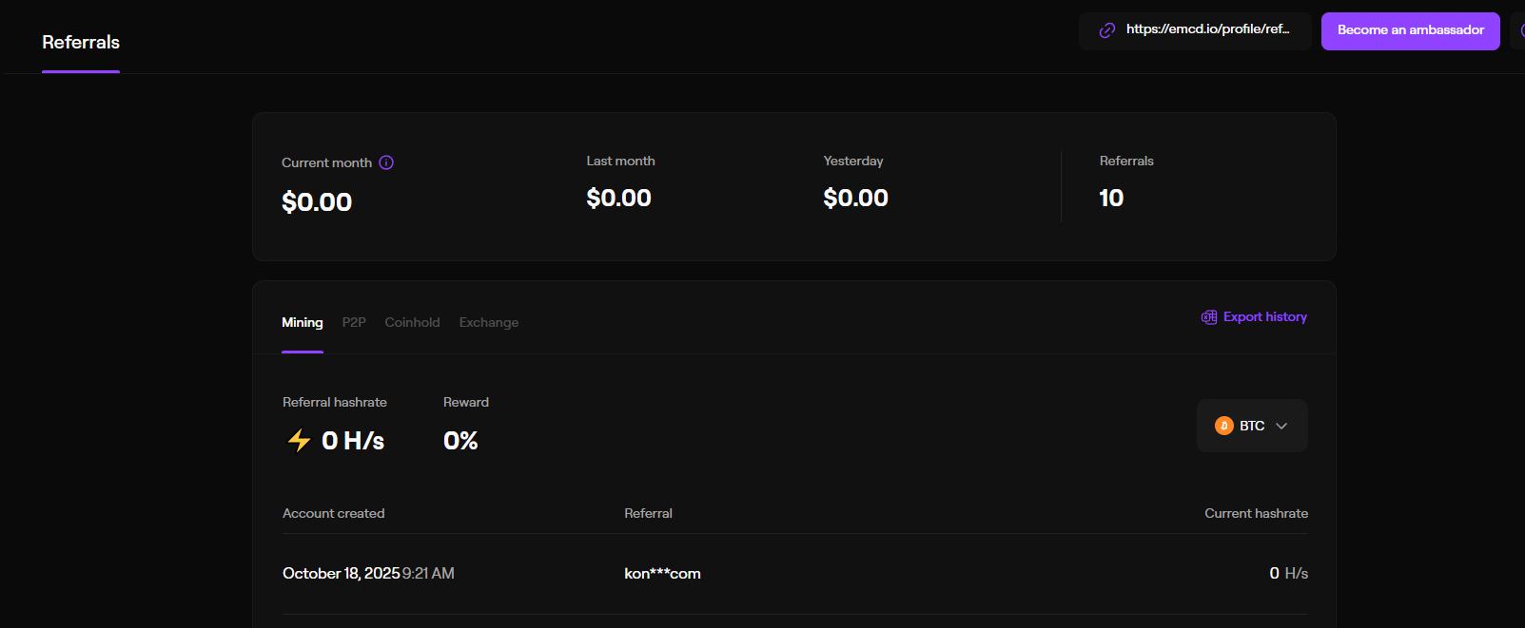Expand the BTC currency dropdown chevron
Image resolution: width=1525 pixels, height=628 pixels.
1281,426
